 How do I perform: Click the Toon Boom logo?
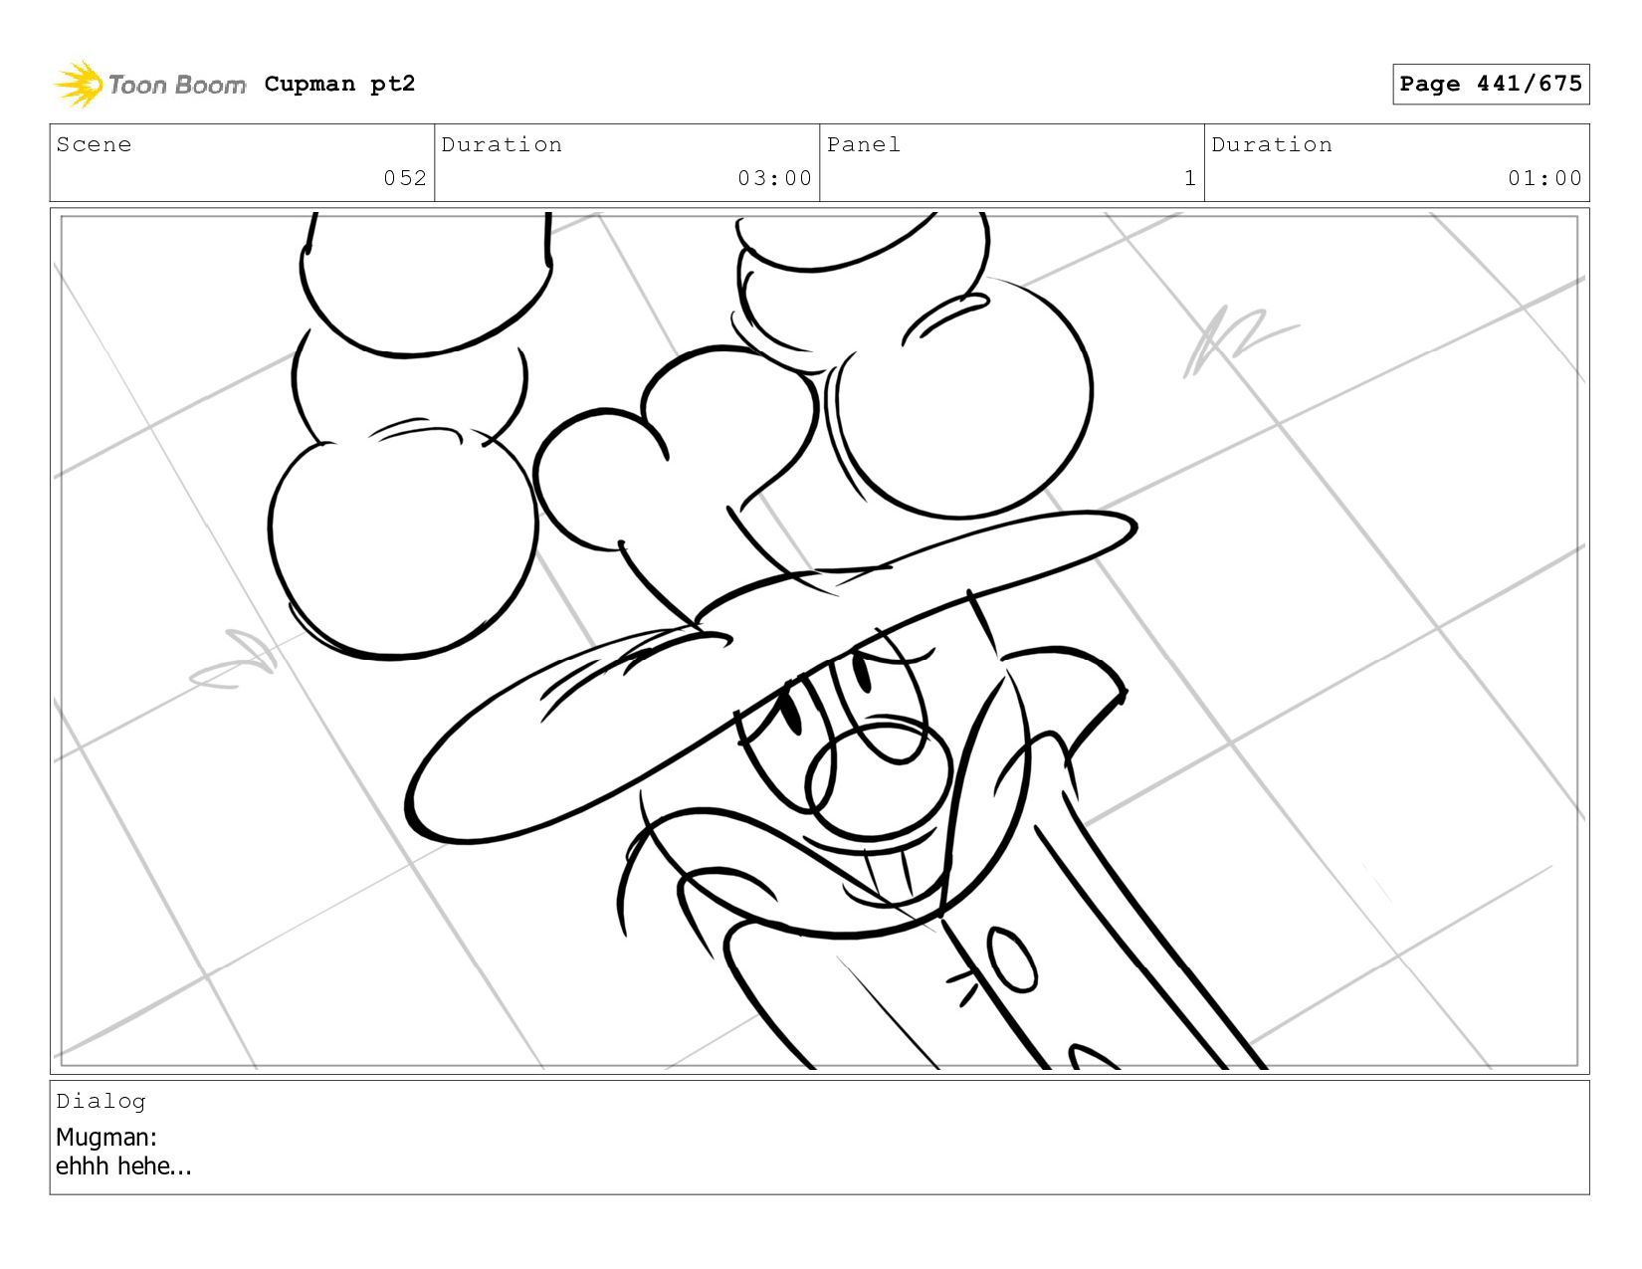[149, 85]
